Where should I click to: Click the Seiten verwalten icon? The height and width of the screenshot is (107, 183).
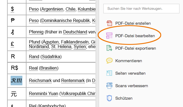tap(109, 73)
